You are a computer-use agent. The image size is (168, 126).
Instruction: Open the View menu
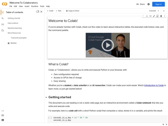coord(21,6)
